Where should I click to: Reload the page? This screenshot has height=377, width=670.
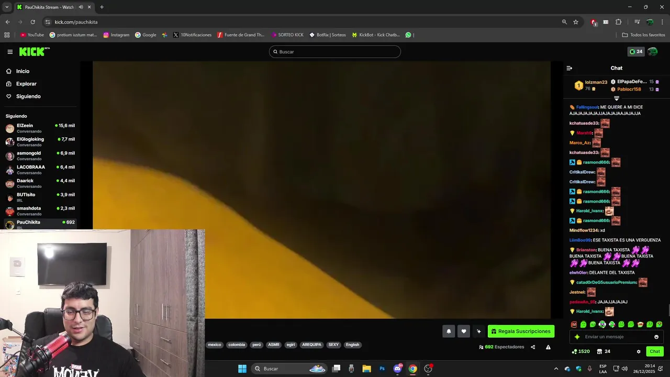pos(32,22)
